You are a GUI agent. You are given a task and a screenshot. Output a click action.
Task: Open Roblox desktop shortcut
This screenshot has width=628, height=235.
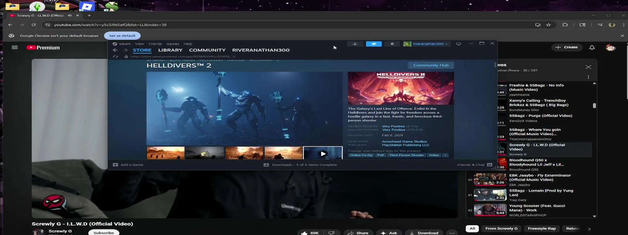tap(87, 6)
